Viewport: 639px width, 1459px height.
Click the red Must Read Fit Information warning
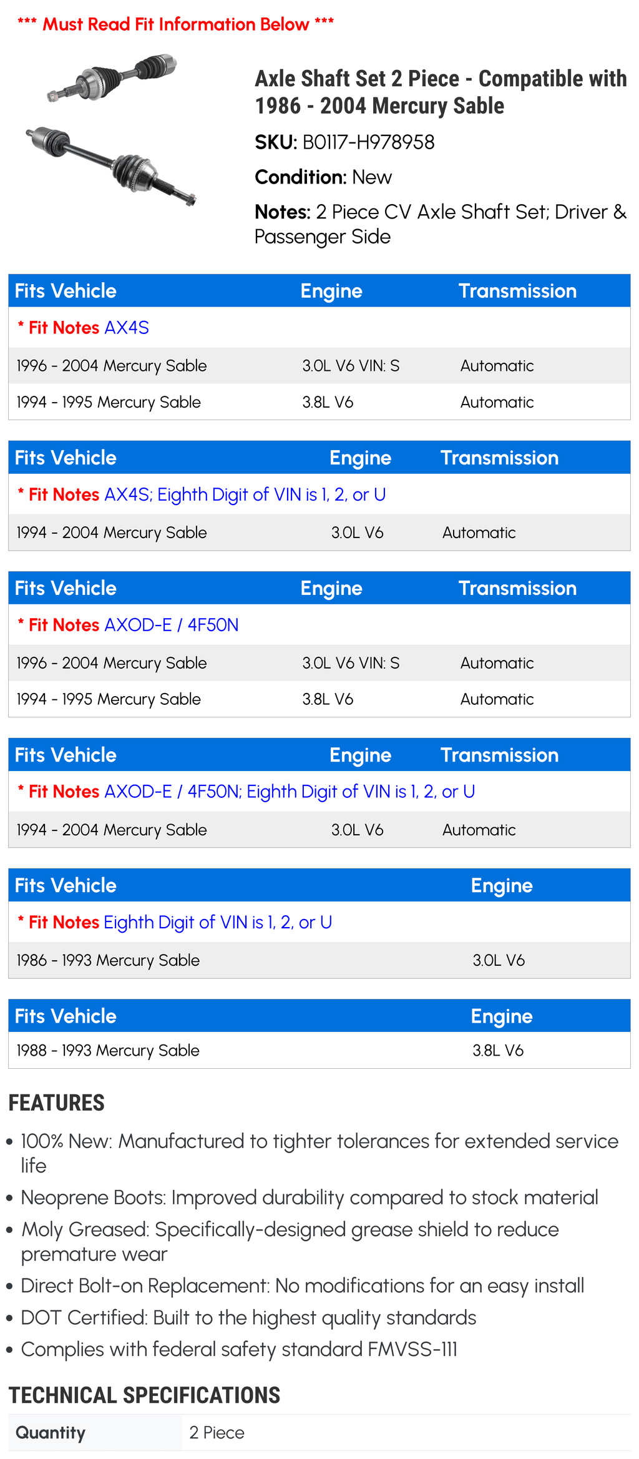[176, 24]
